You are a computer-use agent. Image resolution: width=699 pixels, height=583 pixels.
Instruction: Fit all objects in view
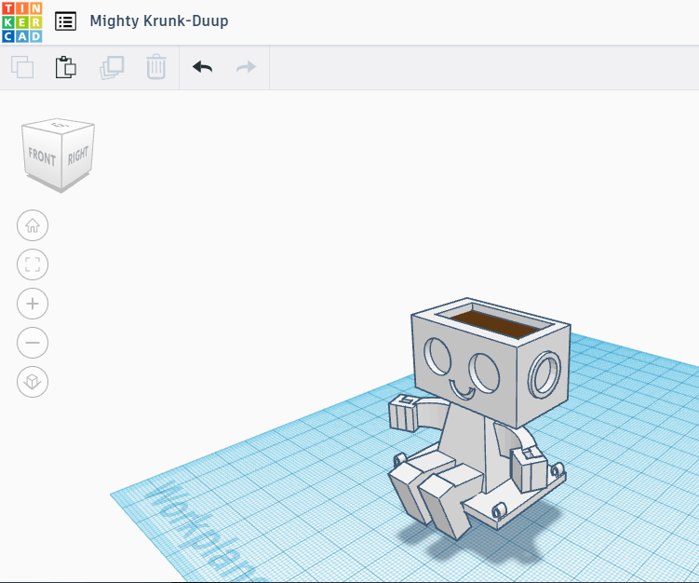point(33,264)
